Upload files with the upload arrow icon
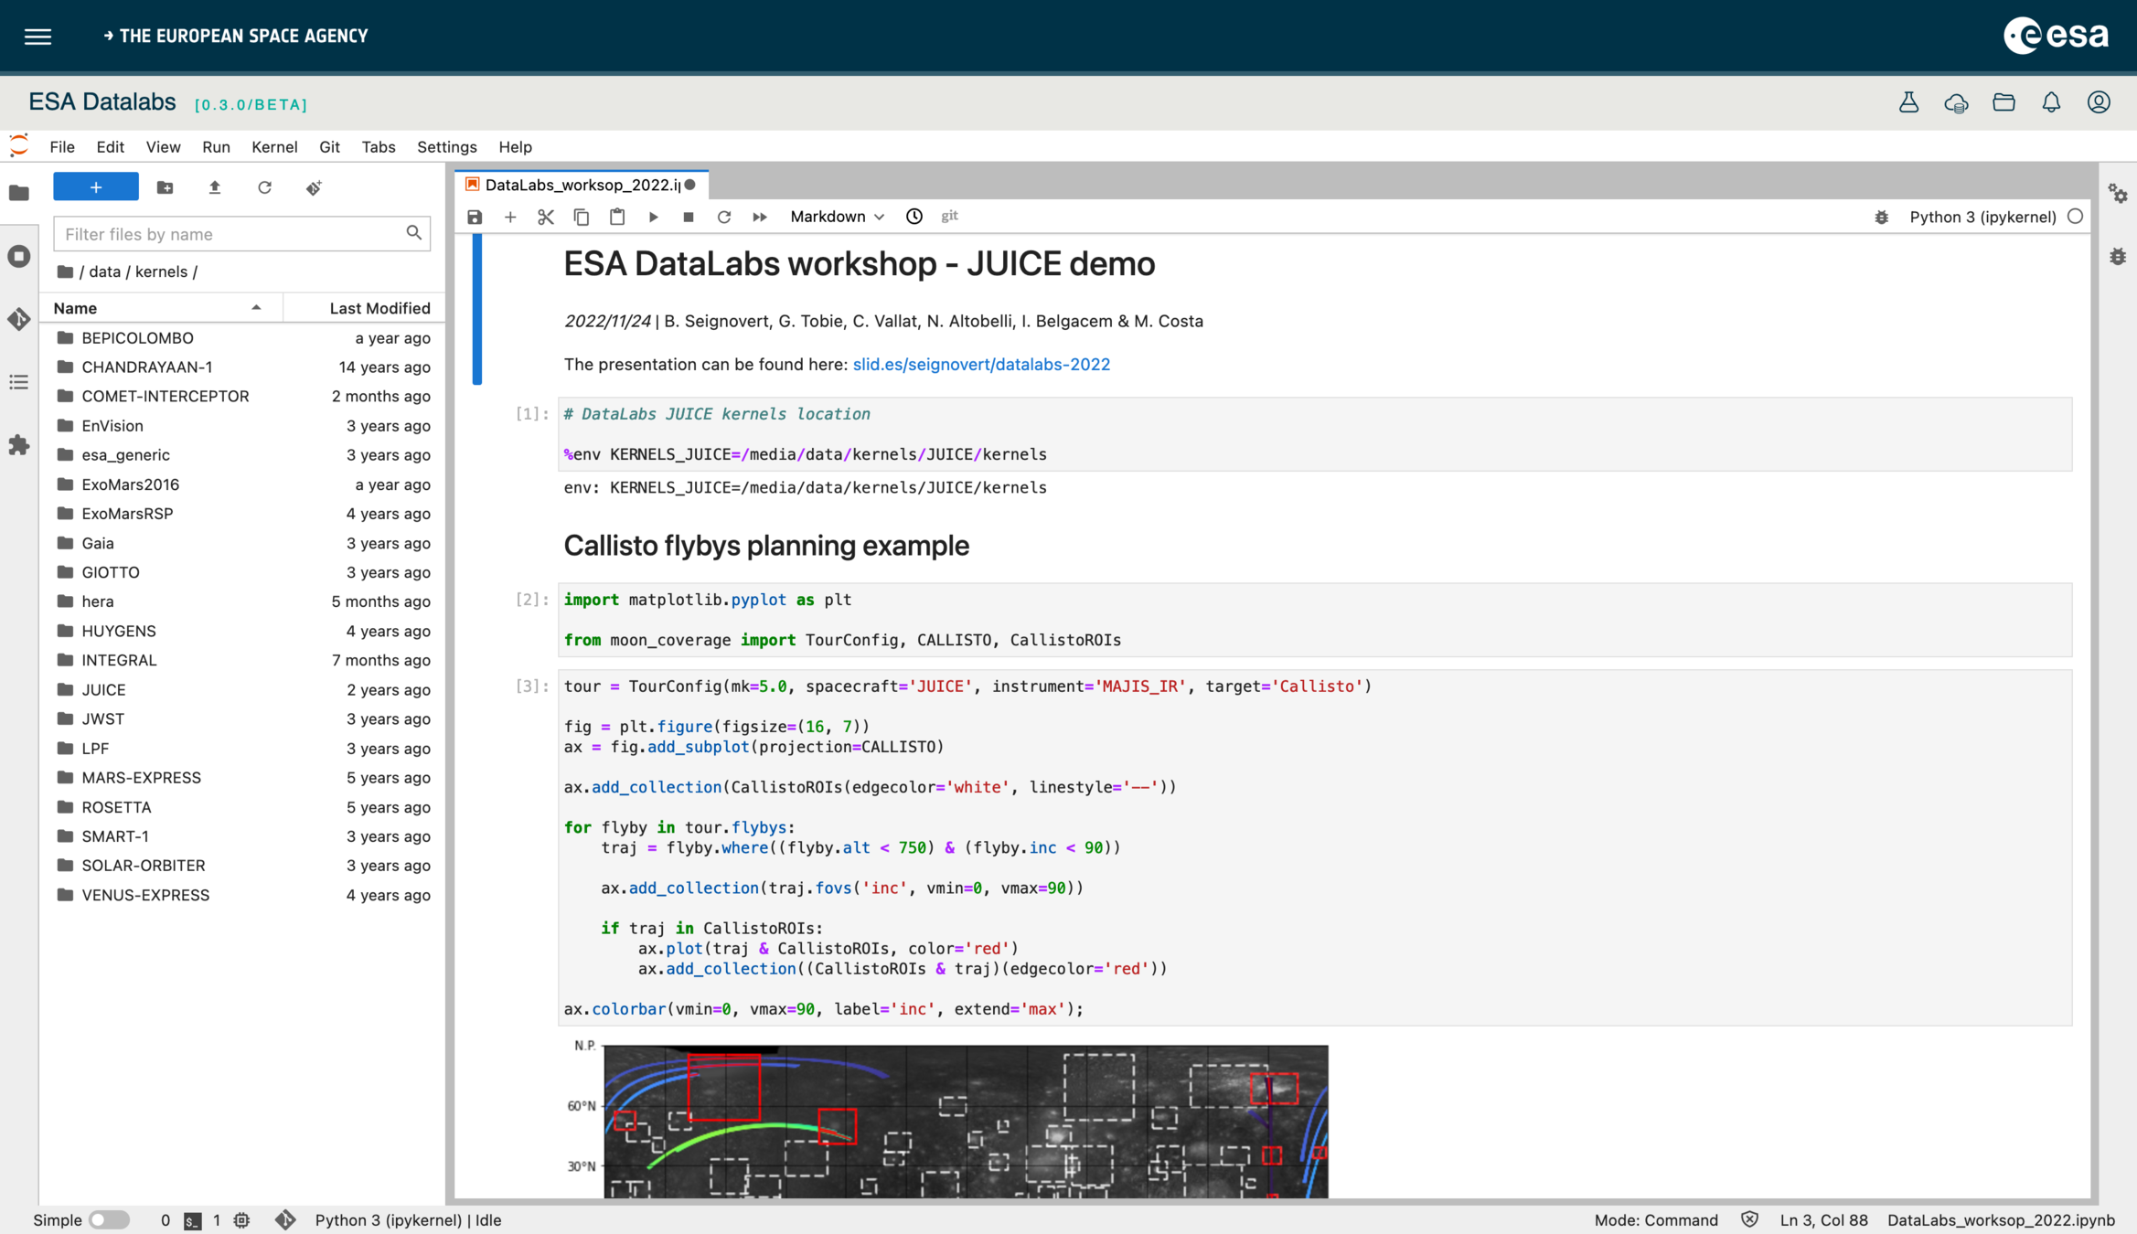Viewport: 2137px width, 1234px height. tap(215, 187)
